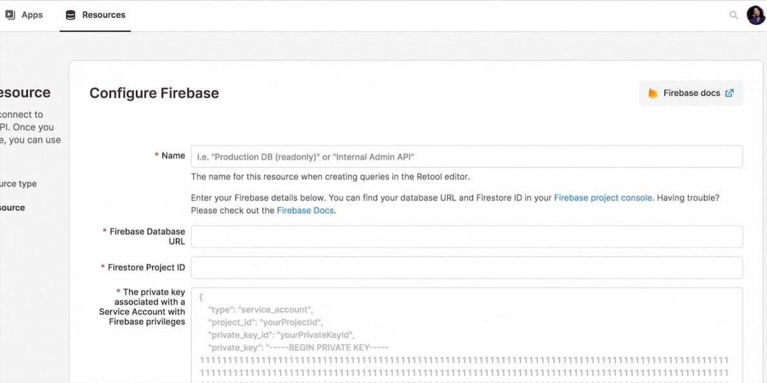Select the Firestore Project ID field
Viewport: 767px width, 383px height.
(x=467, y=268)
